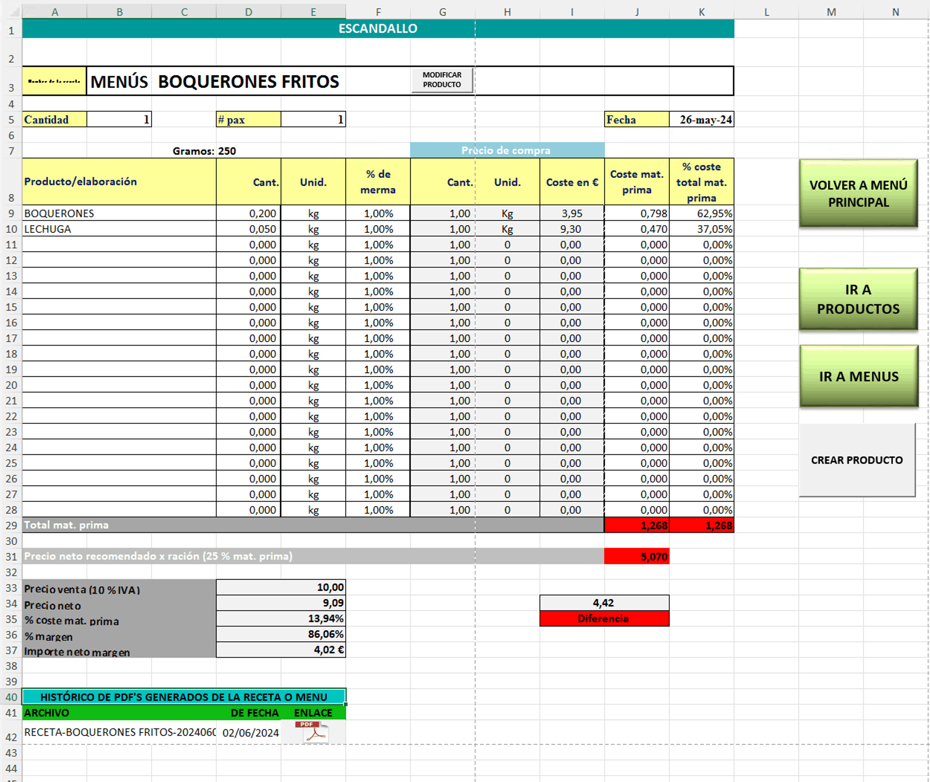Image resolution: width=930 pixels, height=782 pixels.
Task: Click the red Diferencia cell
Action: (604, 618)
